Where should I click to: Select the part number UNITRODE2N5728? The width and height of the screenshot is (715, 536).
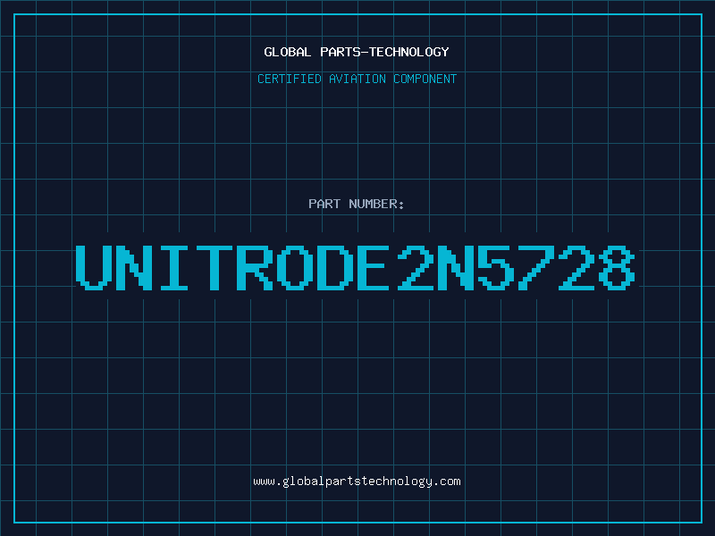[356, 268]
